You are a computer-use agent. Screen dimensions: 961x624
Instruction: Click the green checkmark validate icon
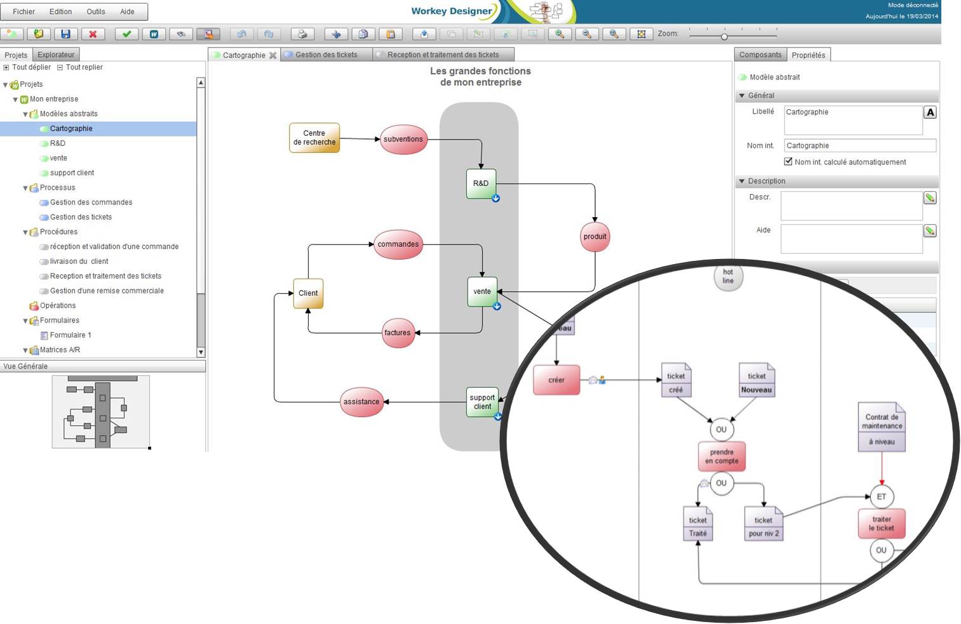[x=126, y=34]
